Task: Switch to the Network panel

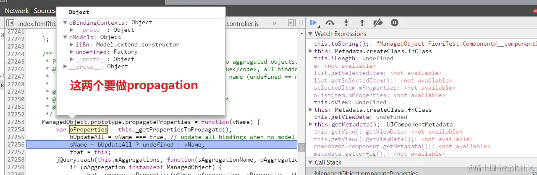Action: point(17,11)
